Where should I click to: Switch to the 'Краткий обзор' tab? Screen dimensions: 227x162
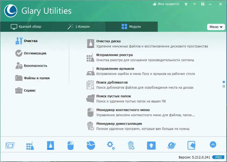[26, 27]
